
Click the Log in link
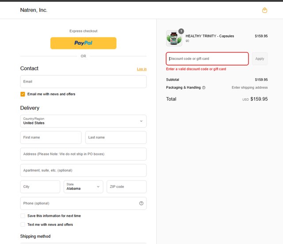pos(141,69)
